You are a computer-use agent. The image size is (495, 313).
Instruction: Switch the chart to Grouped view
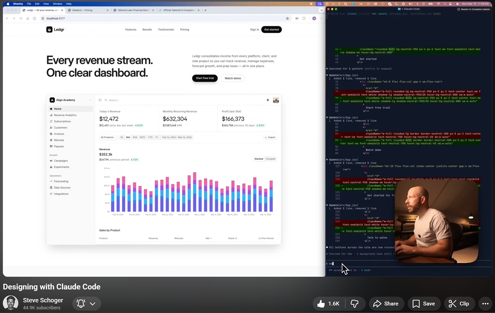tap(271, 159)
